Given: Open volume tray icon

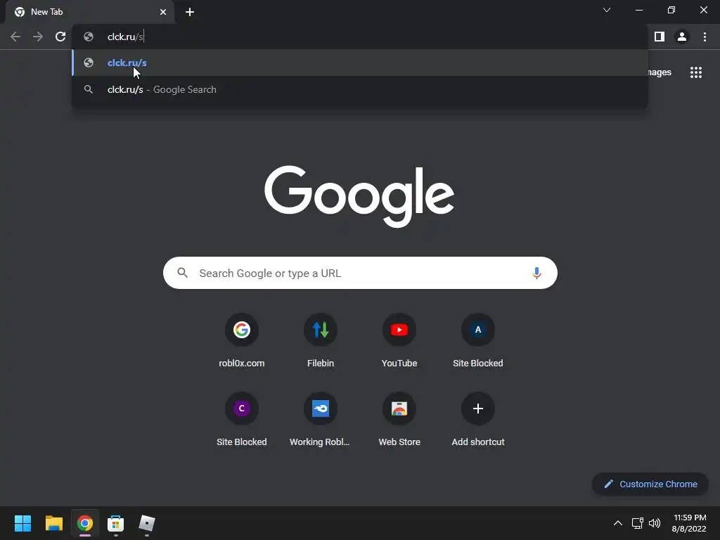Looking at the screenshot, I should point(655,523).
